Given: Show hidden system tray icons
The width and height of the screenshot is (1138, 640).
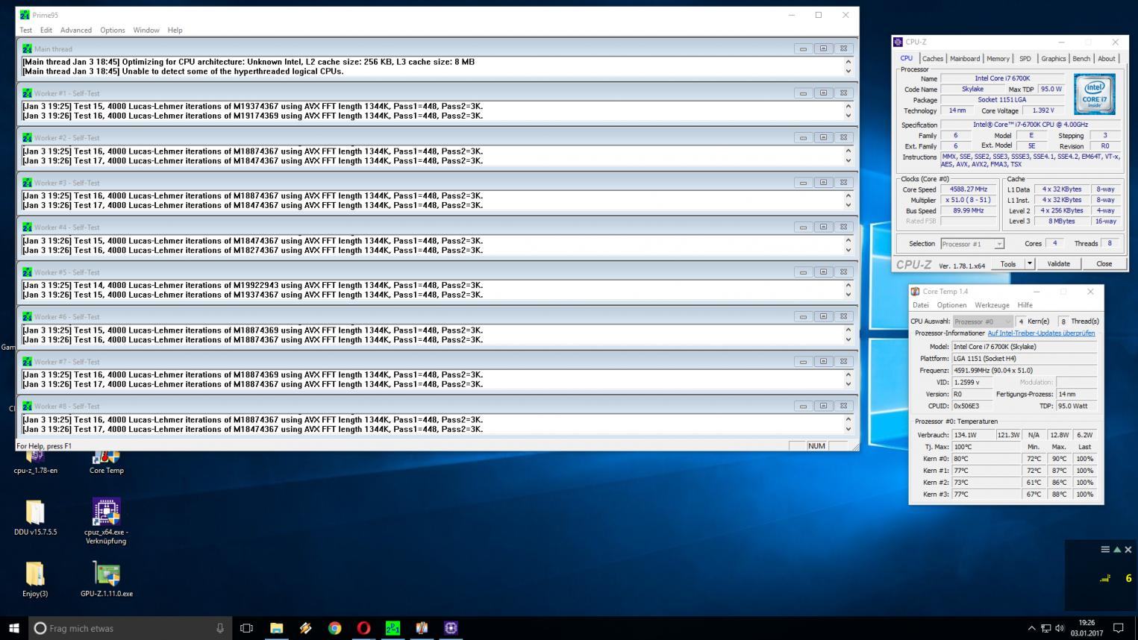Looking at the screenshot, I should [x=1031, y=628].
